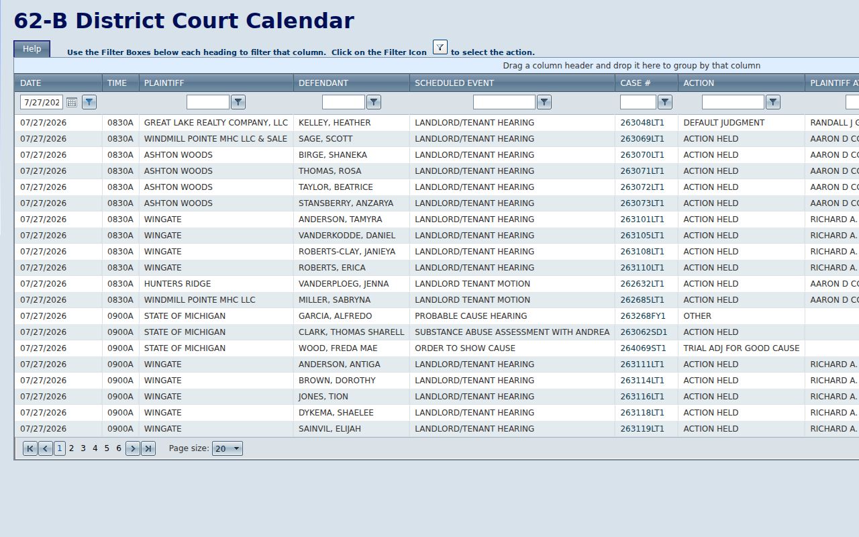Screen dimensions: 859x537
Task: Click the Plaintiff filter text box
Action: click(208, 102)
